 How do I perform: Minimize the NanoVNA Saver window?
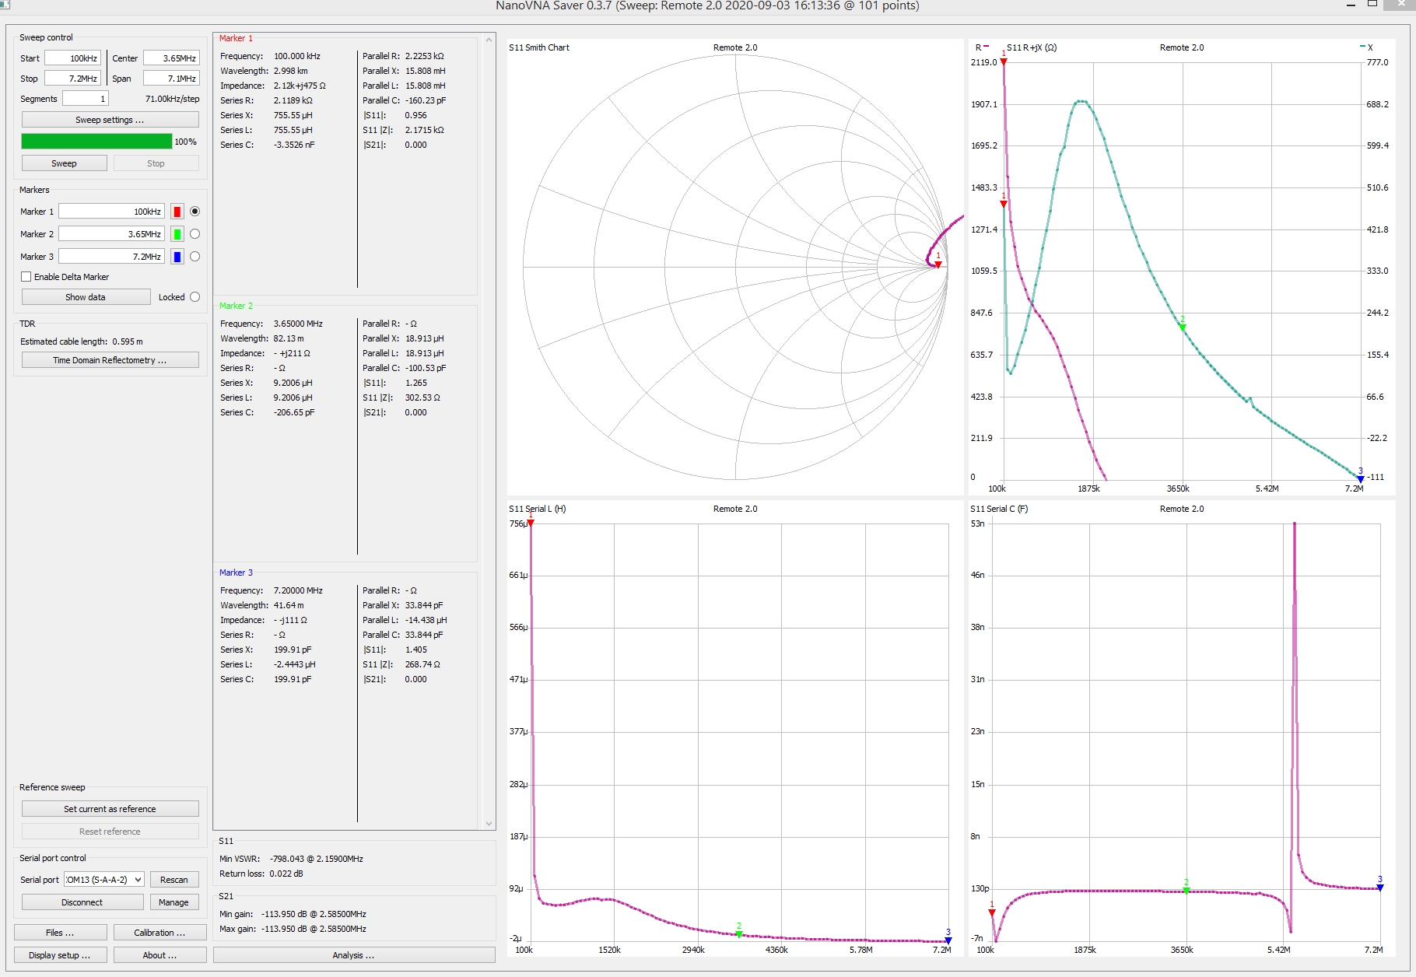coord(1351,4)
